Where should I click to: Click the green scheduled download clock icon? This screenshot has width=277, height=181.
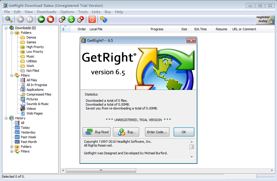62,19
